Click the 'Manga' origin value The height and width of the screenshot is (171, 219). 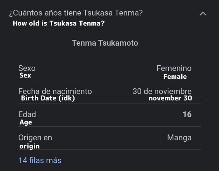point(179,138)
